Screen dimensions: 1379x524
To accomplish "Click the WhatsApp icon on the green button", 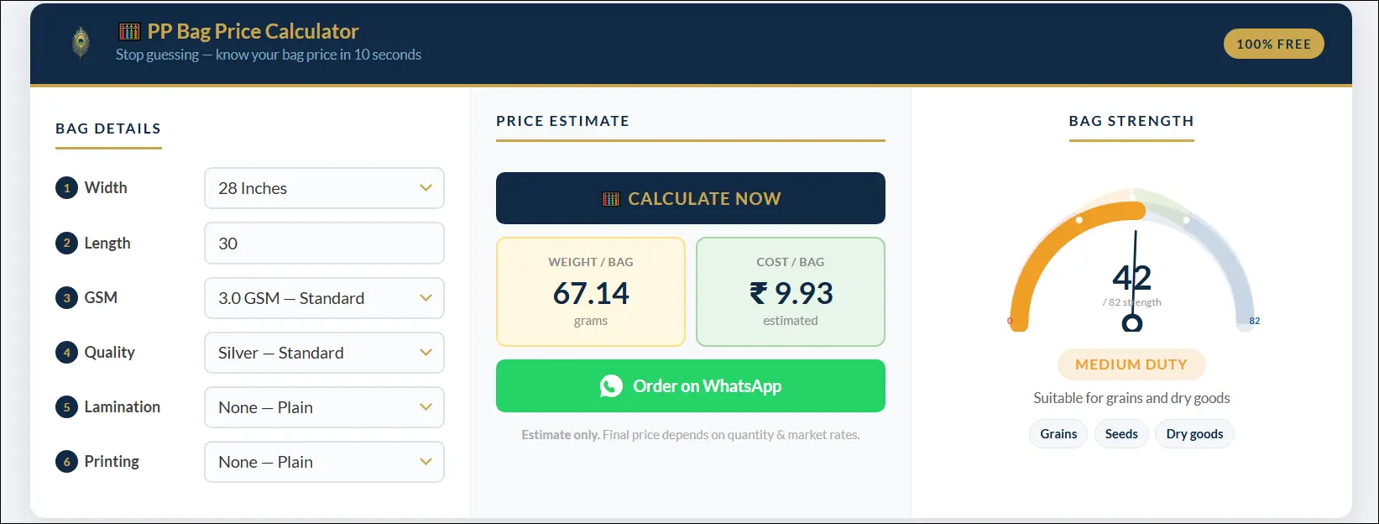I will [x=612, y=385].
